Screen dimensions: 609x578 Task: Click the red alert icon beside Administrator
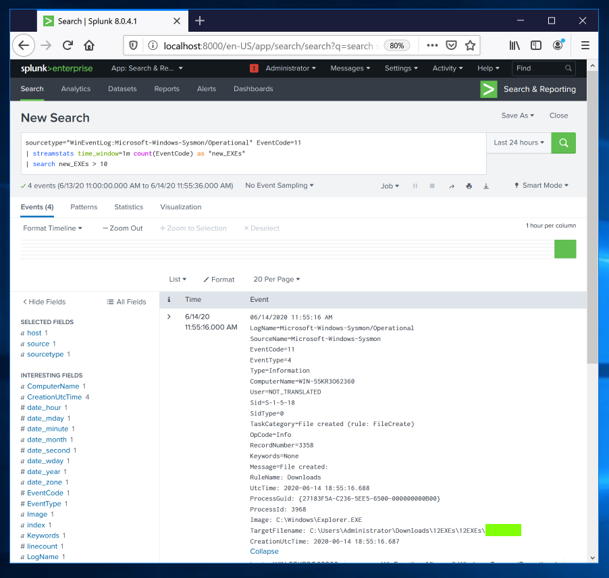[x=254, y=68]
